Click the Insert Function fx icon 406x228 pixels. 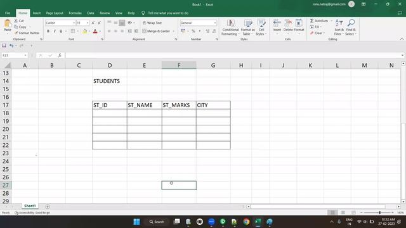[x=60, y=55]
